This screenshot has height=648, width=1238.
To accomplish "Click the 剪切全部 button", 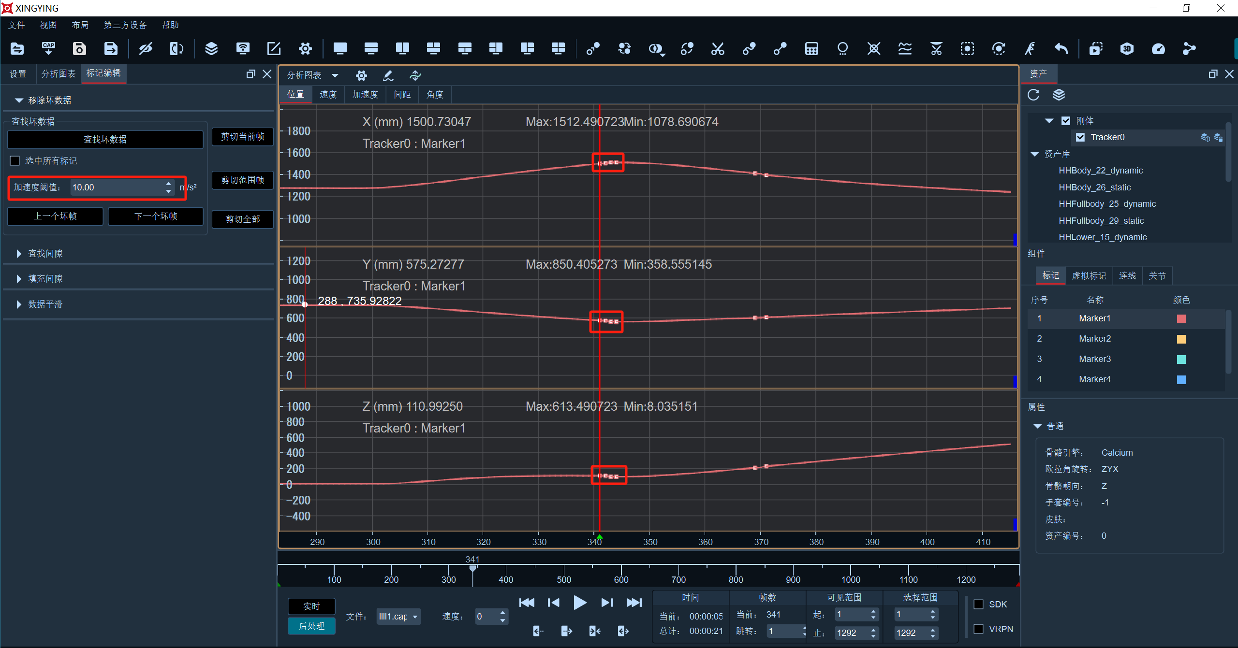I will [243, 219].
